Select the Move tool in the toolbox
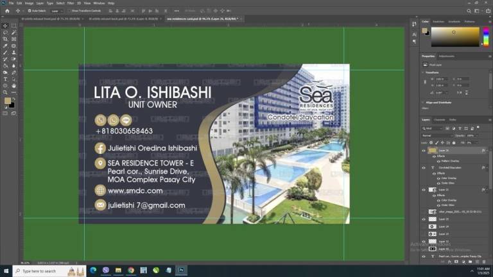 5,26
